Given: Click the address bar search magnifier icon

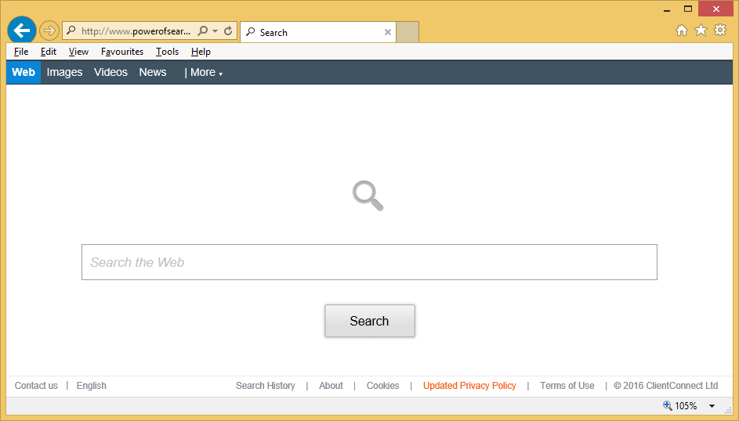Looking at the screenshot, I should pyautogui.click(x=203, y=31).
